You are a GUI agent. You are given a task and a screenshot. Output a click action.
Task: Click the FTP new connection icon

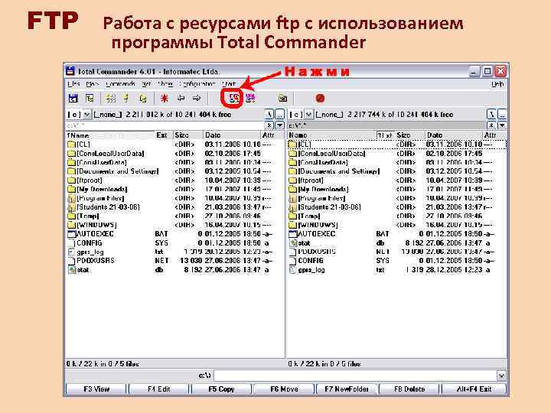(250, 99)
